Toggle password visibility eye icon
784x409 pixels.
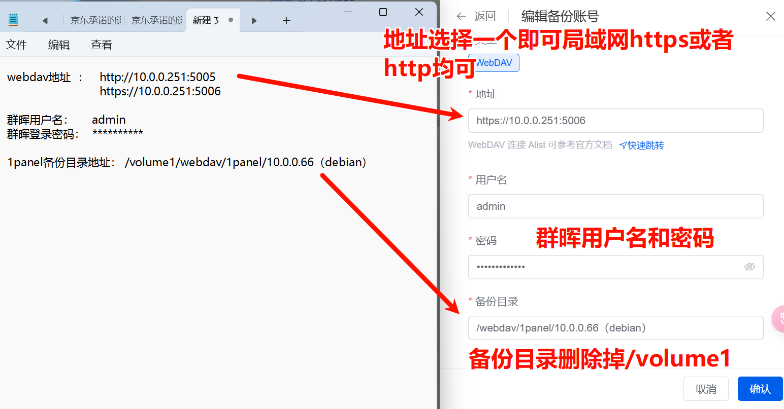tap(749, 267)
